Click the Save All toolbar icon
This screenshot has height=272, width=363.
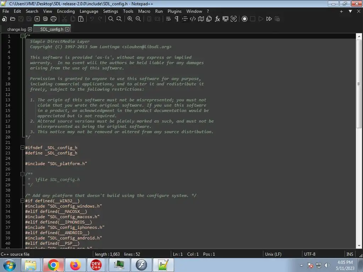click(x=29, y=19)
